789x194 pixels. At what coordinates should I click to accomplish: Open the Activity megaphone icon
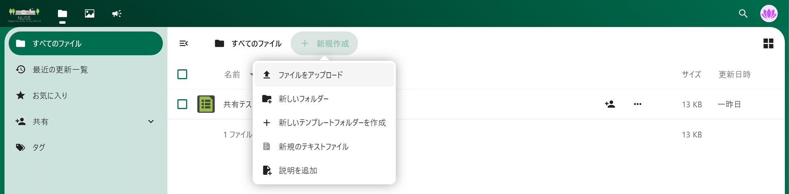pyautogui.click(x=117, y=14)
